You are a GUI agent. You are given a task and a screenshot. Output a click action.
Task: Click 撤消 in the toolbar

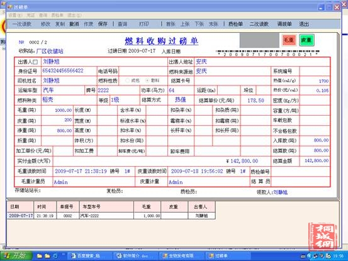pyautogui.click(x=74, y=24)
